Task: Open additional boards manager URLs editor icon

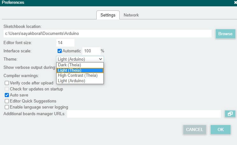Action: (x=230, y=114)
